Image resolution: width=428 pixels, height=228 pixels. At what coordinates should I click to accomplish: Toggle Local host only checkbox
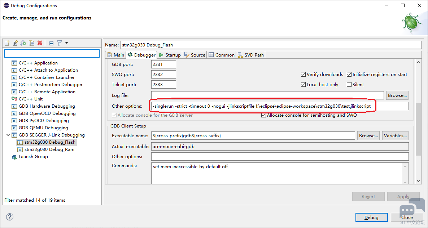[x=303, y=84]
